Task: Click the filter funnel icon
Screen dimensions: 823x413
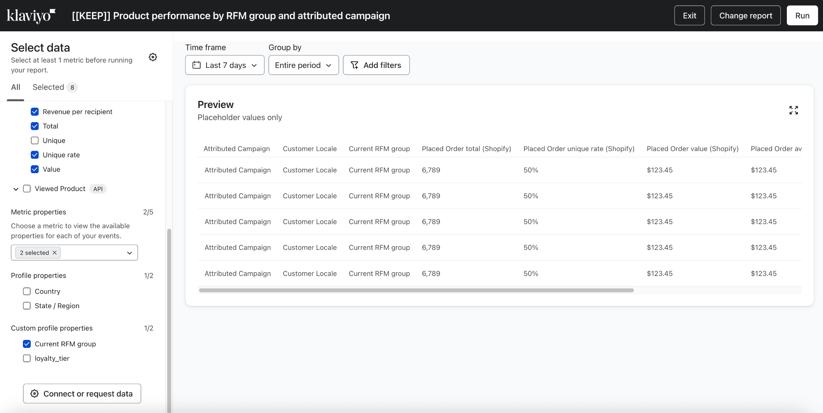Action: (x=354, y=65)
